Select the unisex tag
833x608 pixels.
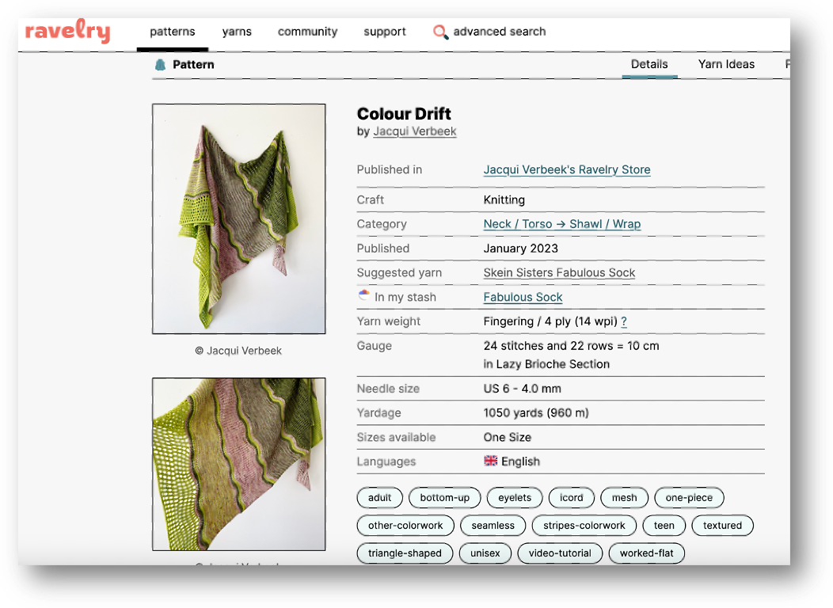tap(485, 553)
